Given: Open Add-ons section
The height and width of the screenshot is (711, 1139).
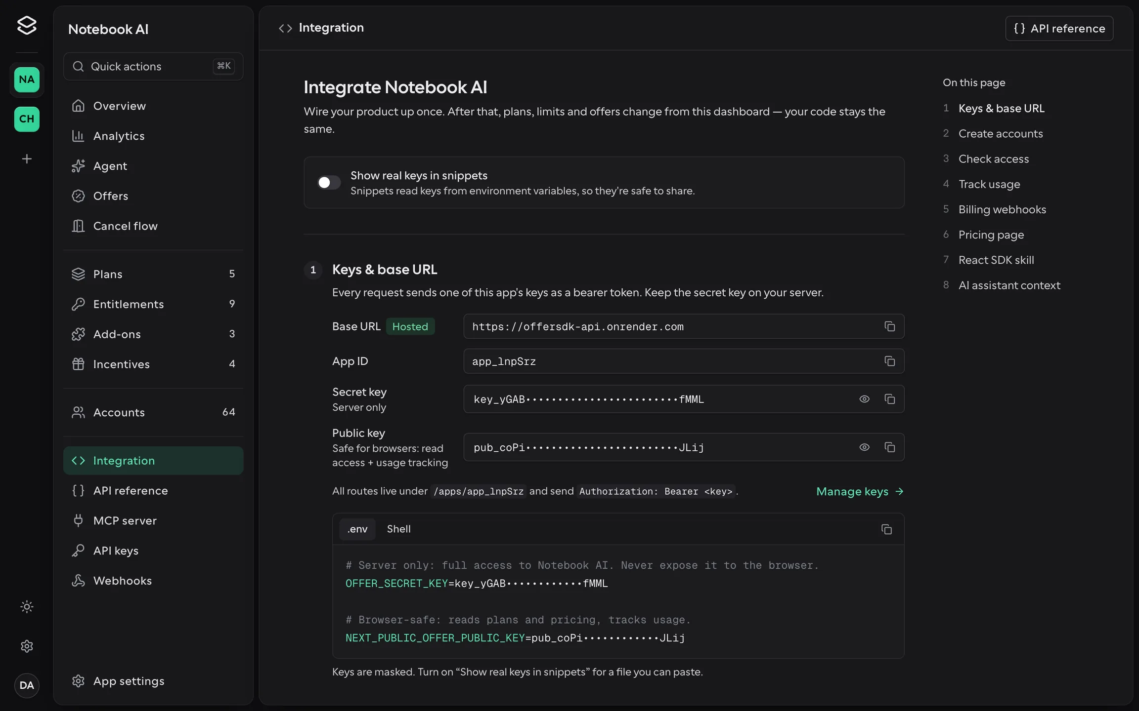Looking at the screenshot, I should coord(153,334).
